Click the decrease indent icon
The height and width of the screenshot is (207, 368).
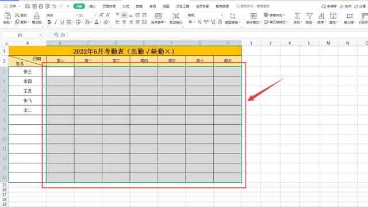[x=138, y=15]
